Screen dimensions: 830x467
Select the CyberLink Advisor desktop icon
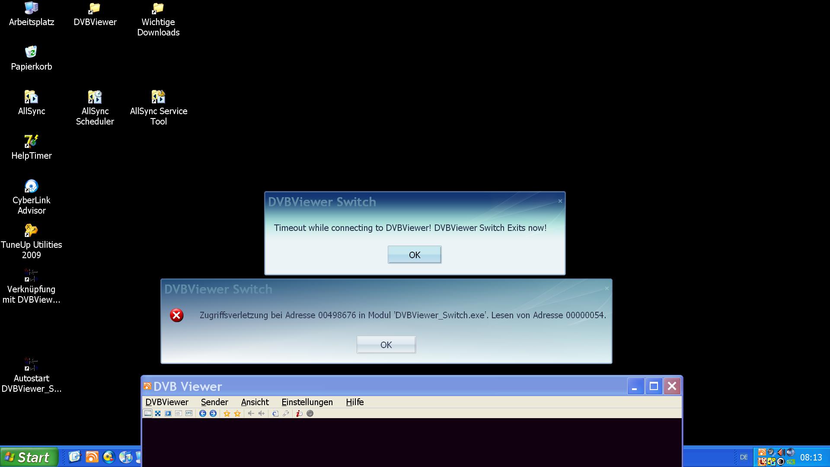click(31, 197)
